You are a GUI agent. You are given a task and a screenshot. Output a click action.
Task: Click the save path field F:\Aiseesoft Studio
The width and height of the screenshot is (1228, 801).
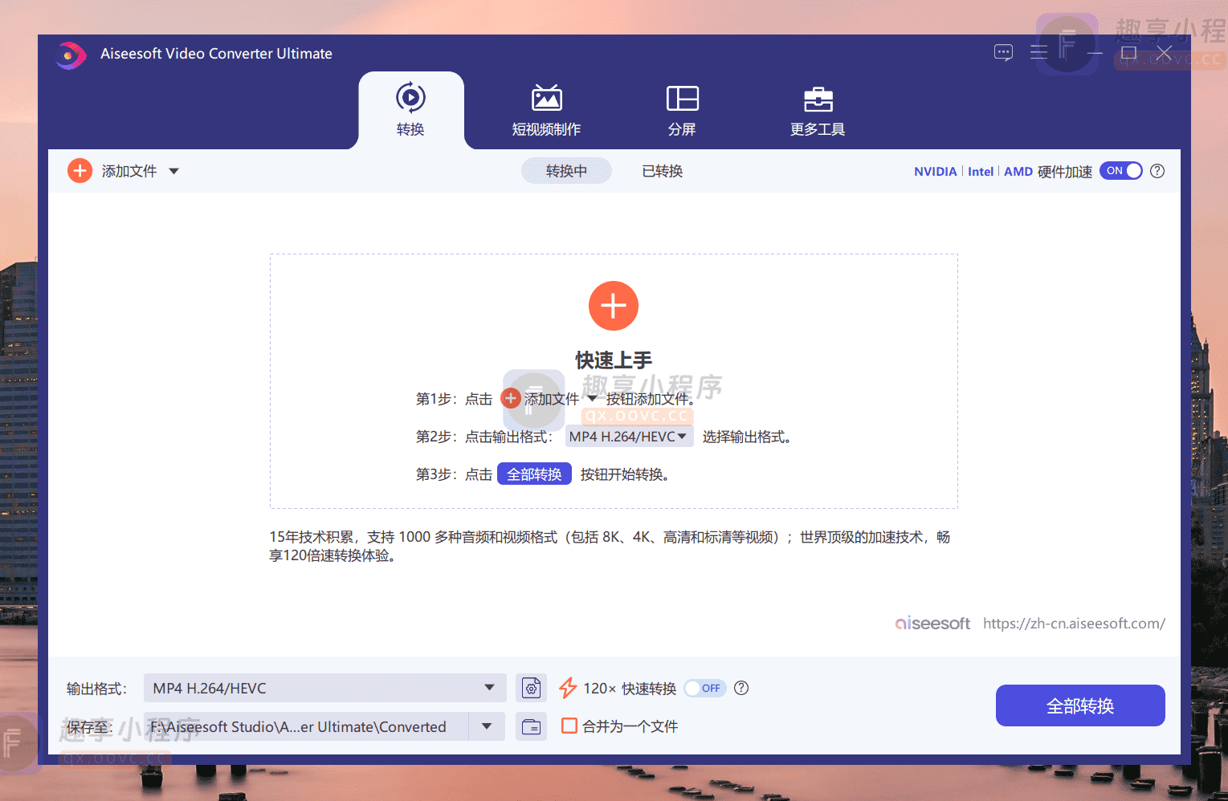tap(306, 726)
